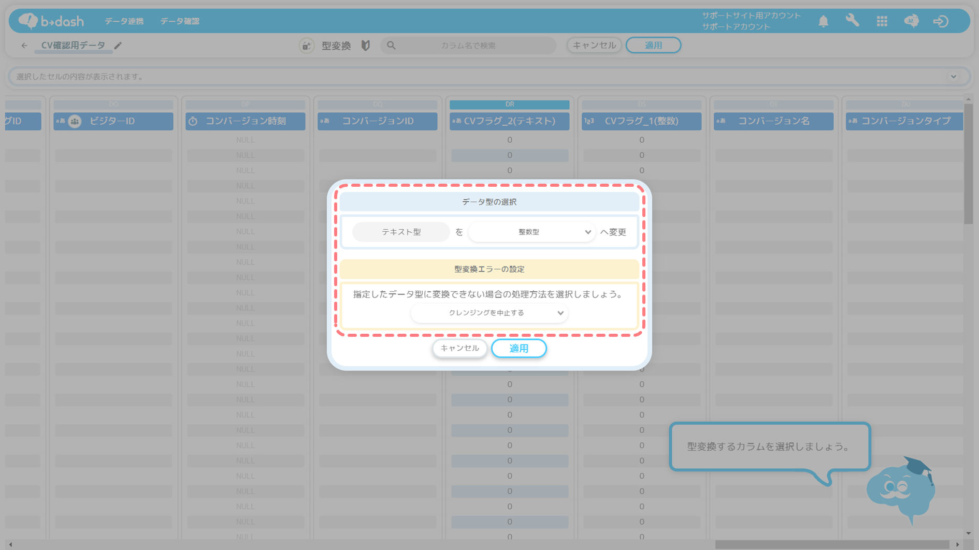Click the scroll-right arrow at bottom
This screenshot has width=979, height=550.
tap(957, 544)
